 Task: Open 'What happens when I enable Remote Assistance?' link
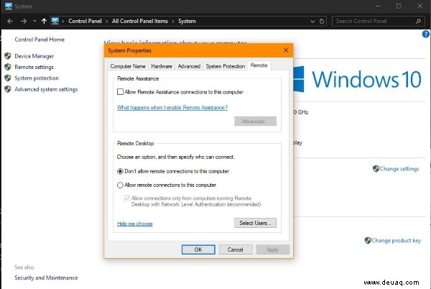pos(172,108)
